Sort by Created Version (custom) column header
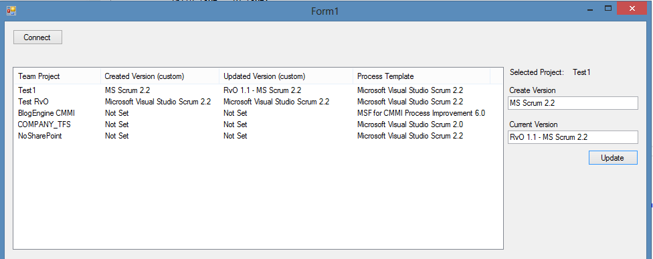The width and height of the screenshot is (653, 259). (160, 76)
